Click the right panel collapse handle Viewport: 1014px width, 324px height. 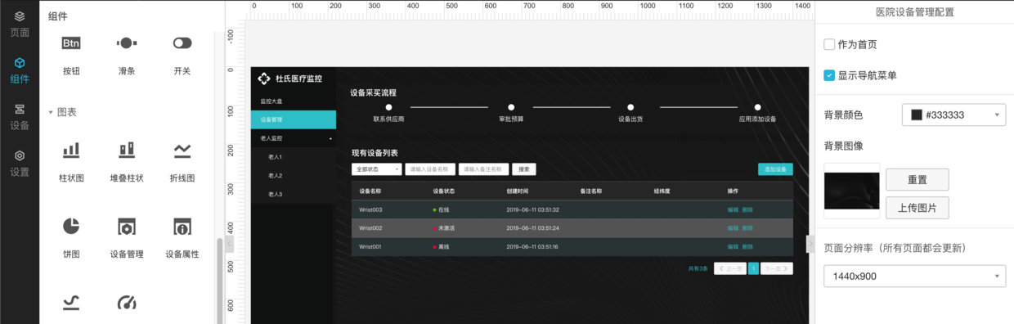[x=810, y=244]
